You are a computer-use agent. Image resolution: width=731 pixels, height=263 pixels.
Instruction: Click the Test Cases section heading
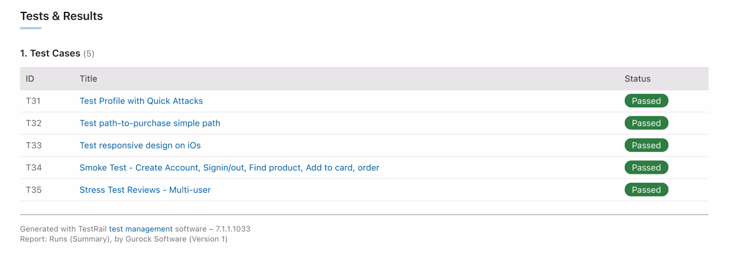pos(50,53)
